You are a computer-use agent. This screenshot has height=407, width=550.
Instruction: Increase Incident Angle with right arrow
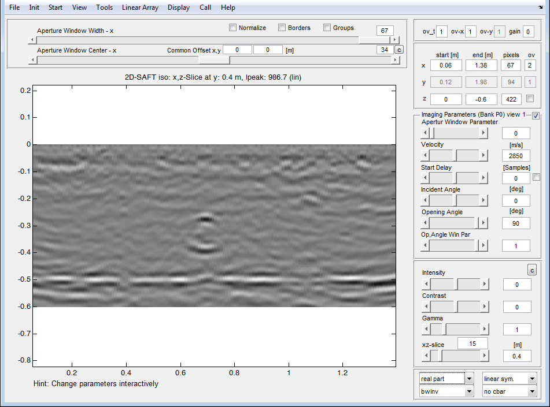coord(483,200)
